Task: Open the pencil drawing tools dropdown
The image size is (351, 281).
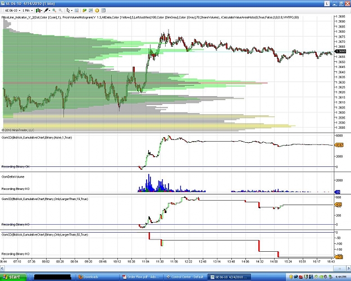Action: (x=47, y=10)
